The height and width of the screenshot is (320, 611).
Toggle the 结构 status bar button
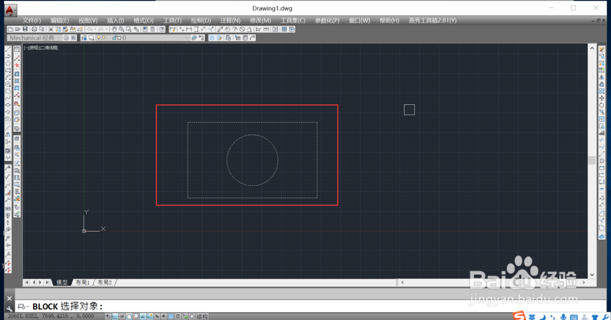point(202,316)
